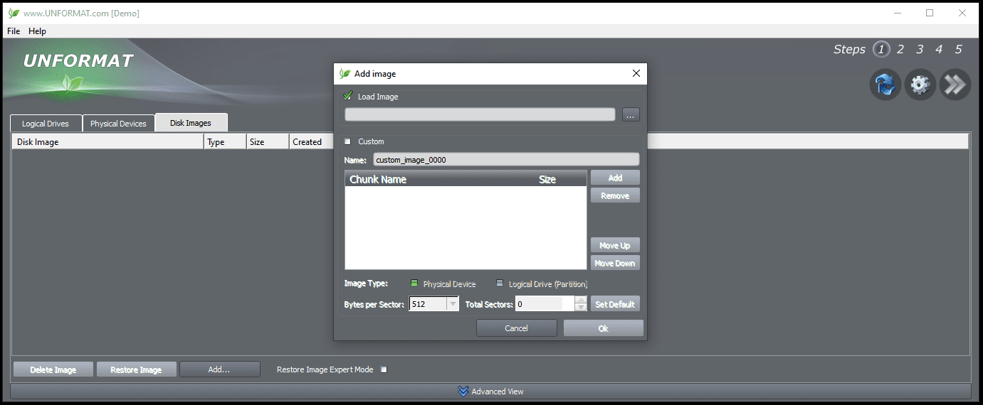The image size is (983, 405).
Task: Switch to Physical Devices tab
Action: pyautogui.click(x=118, y=124)
